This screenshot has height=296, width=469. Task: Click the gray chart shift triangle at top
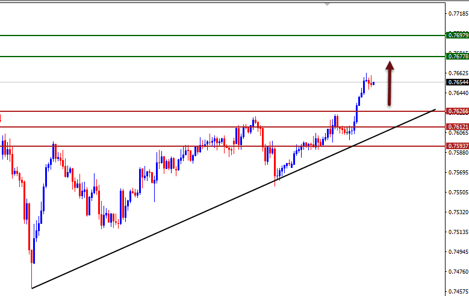[x=327, y=4]
